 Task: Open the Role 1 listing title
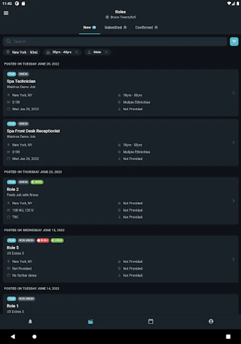click(x=13, y=306)
